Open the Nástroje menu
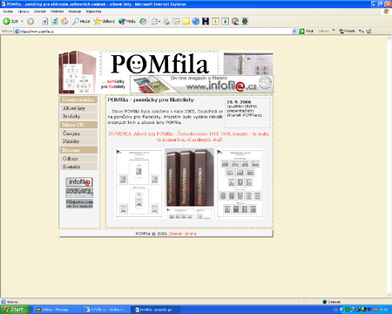Viewport: 392px width, 314px height. [x=75, y=11]
